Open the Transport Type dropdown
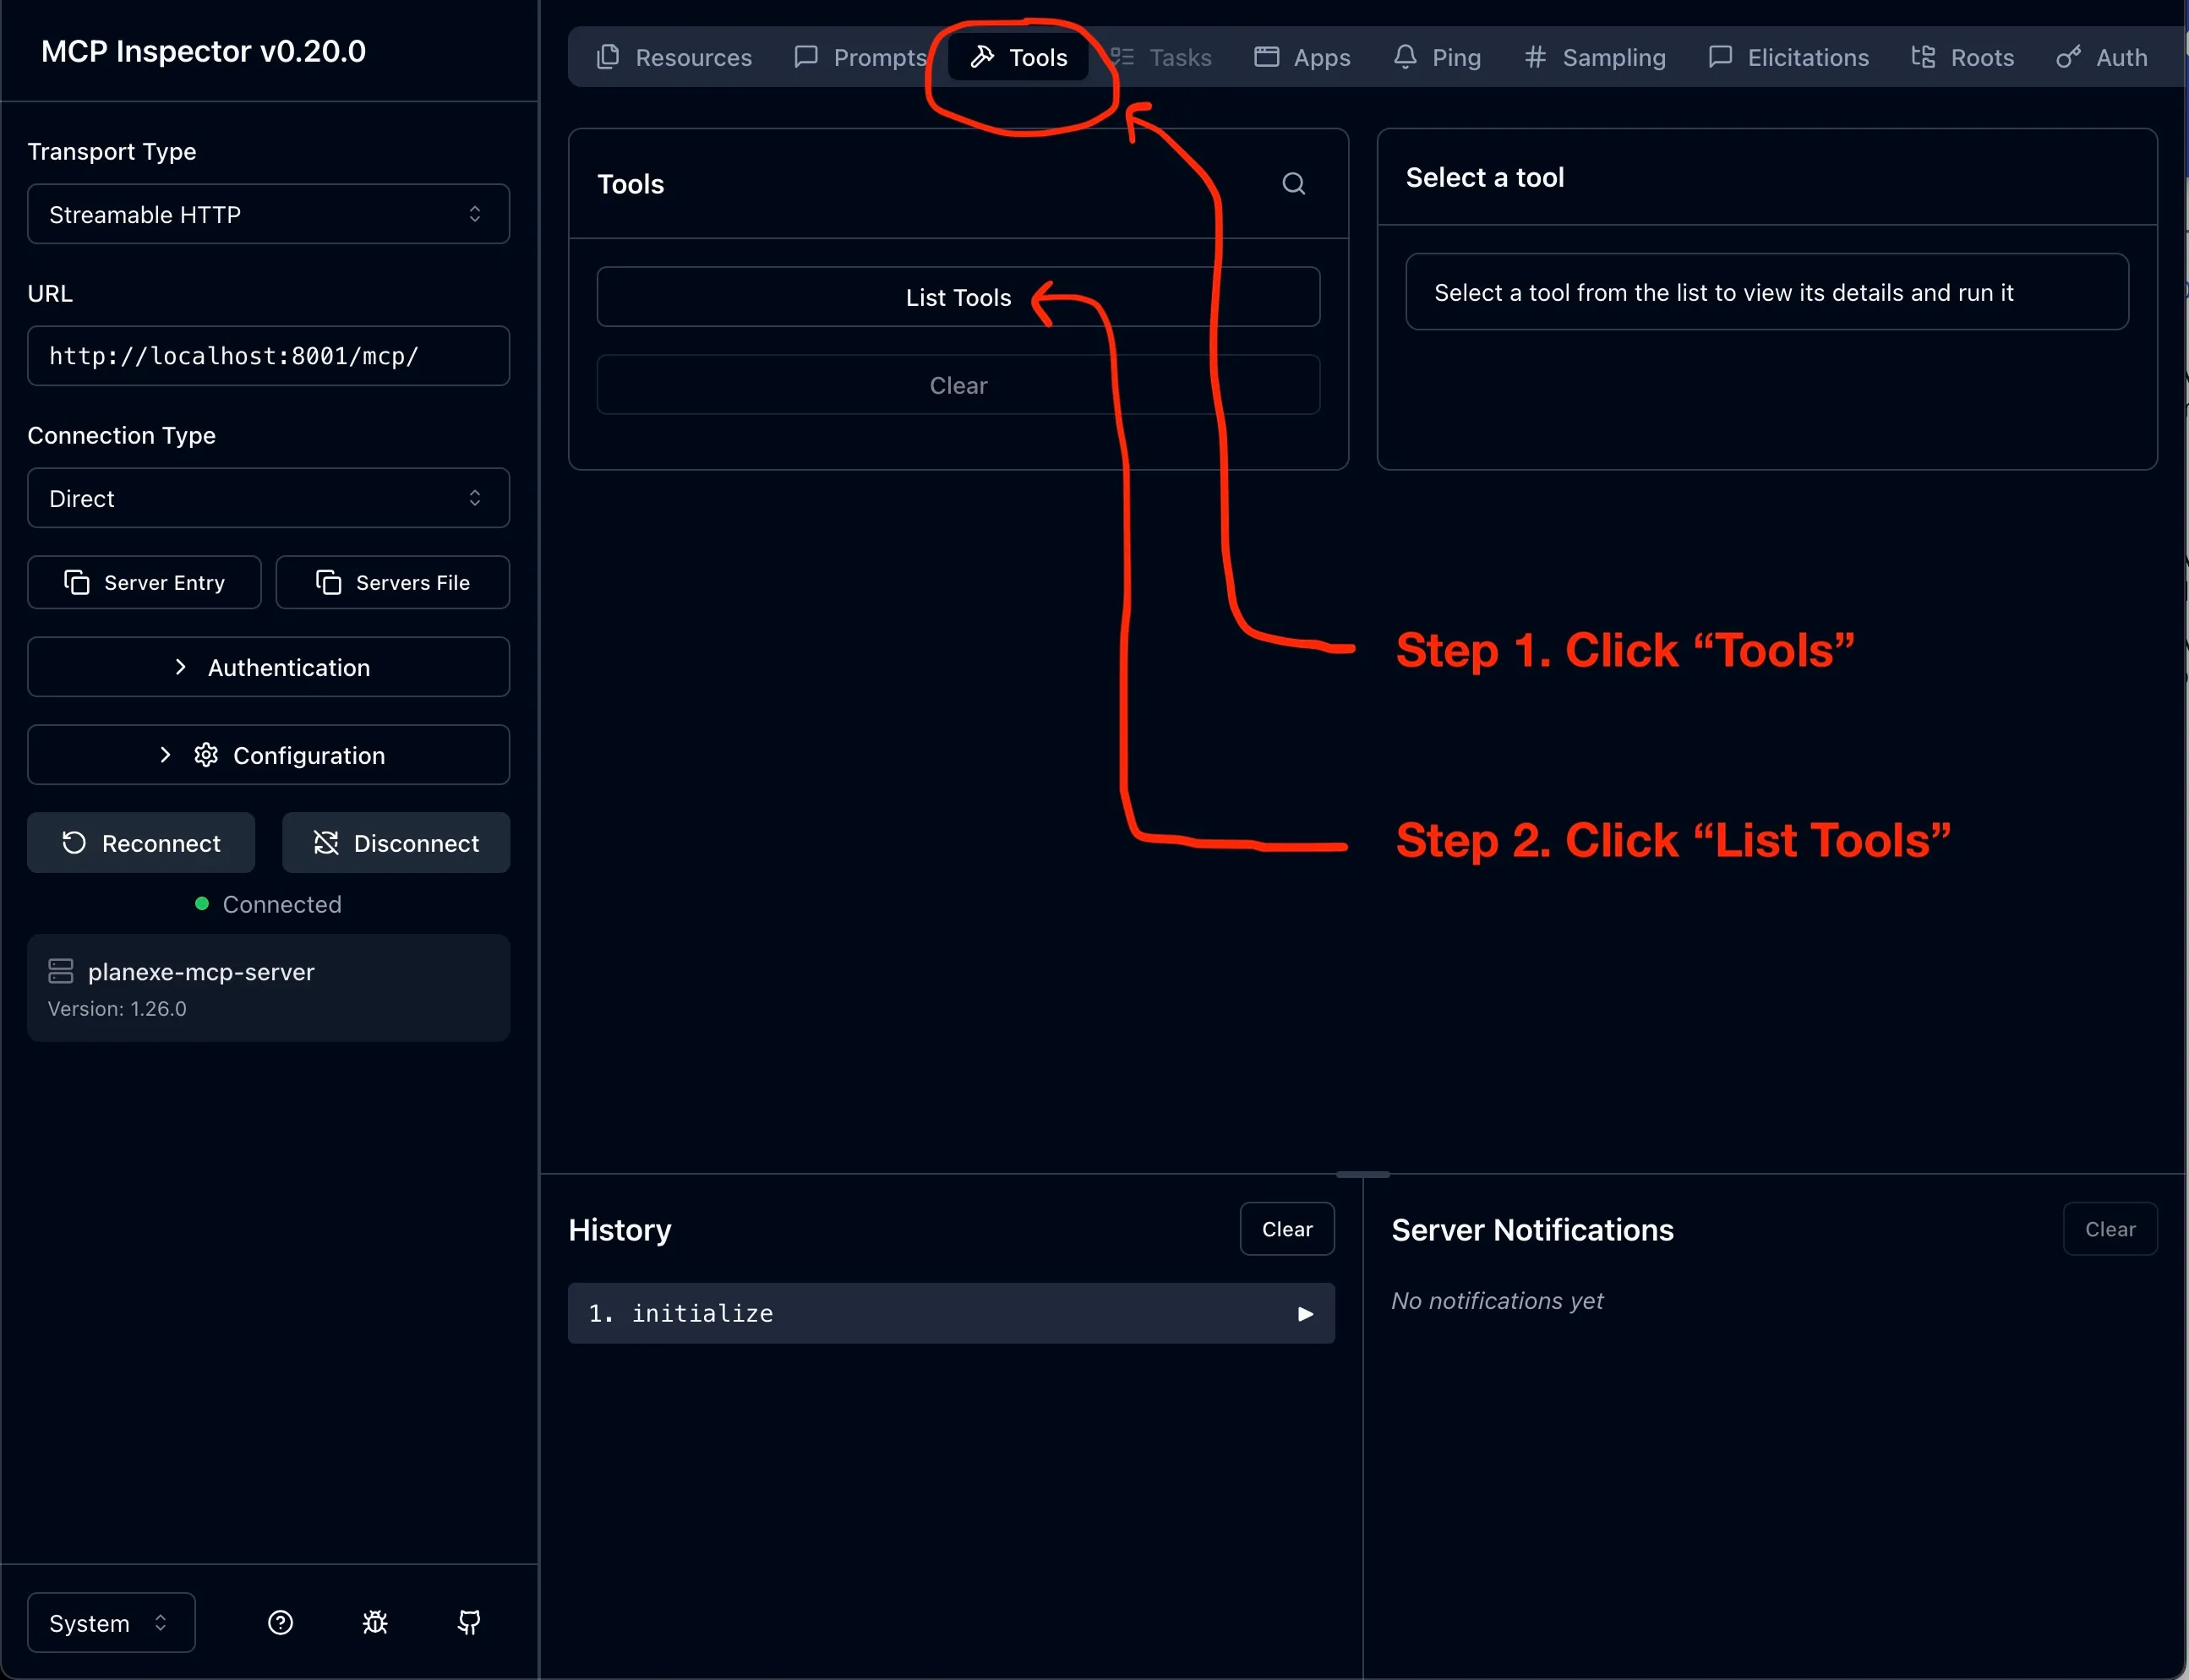The height and width of the screenshot is (1680, 2189). (267, 214)
